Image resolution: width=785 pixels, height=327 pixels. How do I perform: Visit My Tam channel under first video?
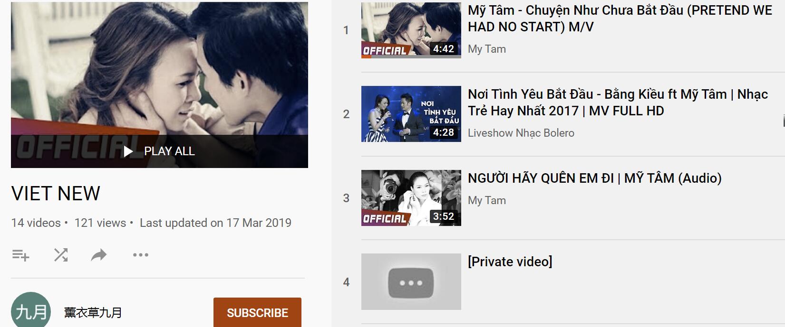tap(487, 49)
